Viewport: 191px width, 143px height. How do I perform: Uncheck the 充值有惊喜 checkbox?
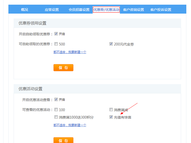pyautogui.click(x=111, y=117)
